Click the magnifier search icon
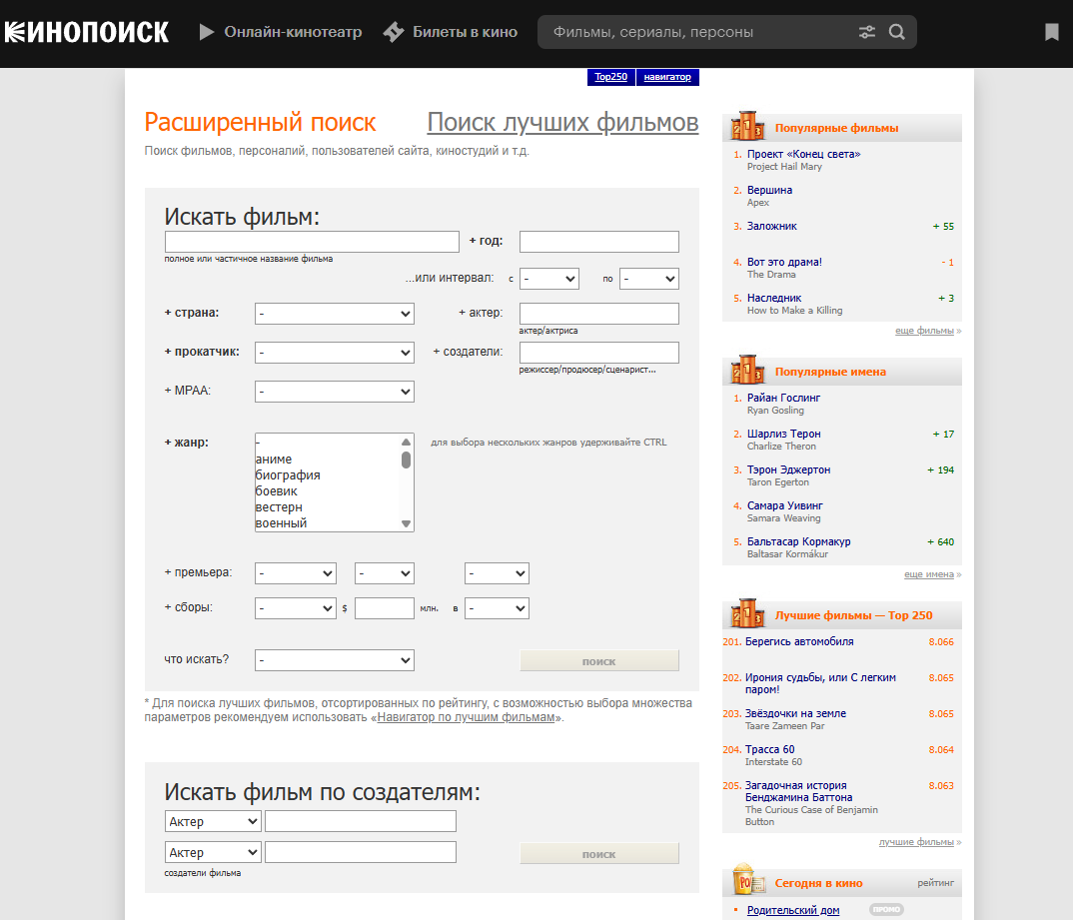The image size is (1073, 920). (x=897, y=32)
